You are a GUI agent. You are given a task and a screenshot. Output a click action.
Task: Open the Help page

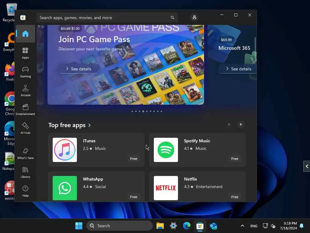pos(25,191)
